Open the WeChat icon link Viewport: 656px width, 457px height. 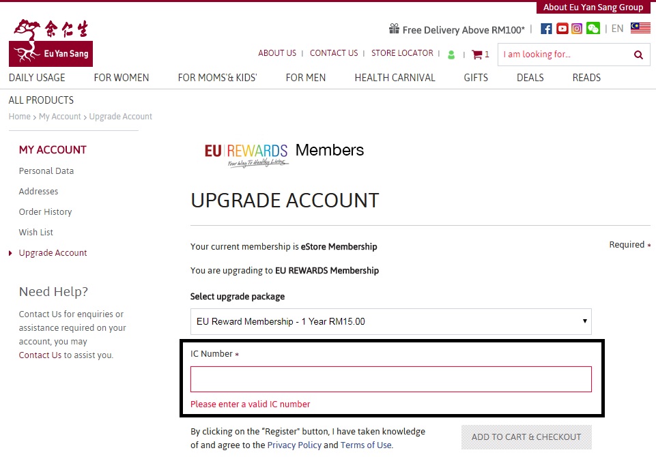(x=593, y=29)
